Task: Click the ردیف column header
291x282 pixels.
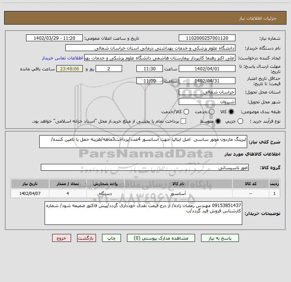Action: coord(274,184)
